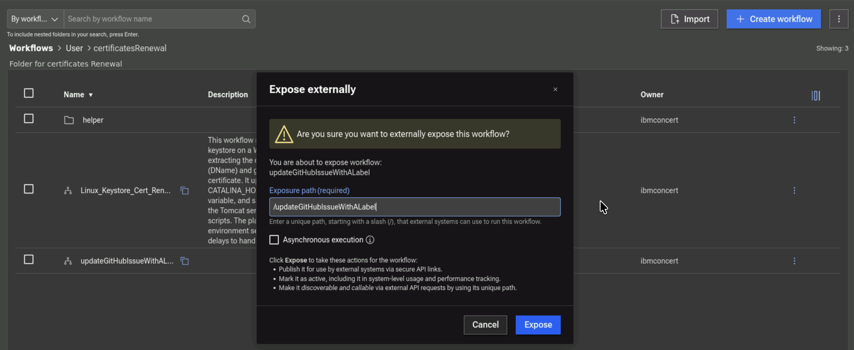854x350 pixels.
Task: Click the Exposure path input field
Action: [414, 207]
